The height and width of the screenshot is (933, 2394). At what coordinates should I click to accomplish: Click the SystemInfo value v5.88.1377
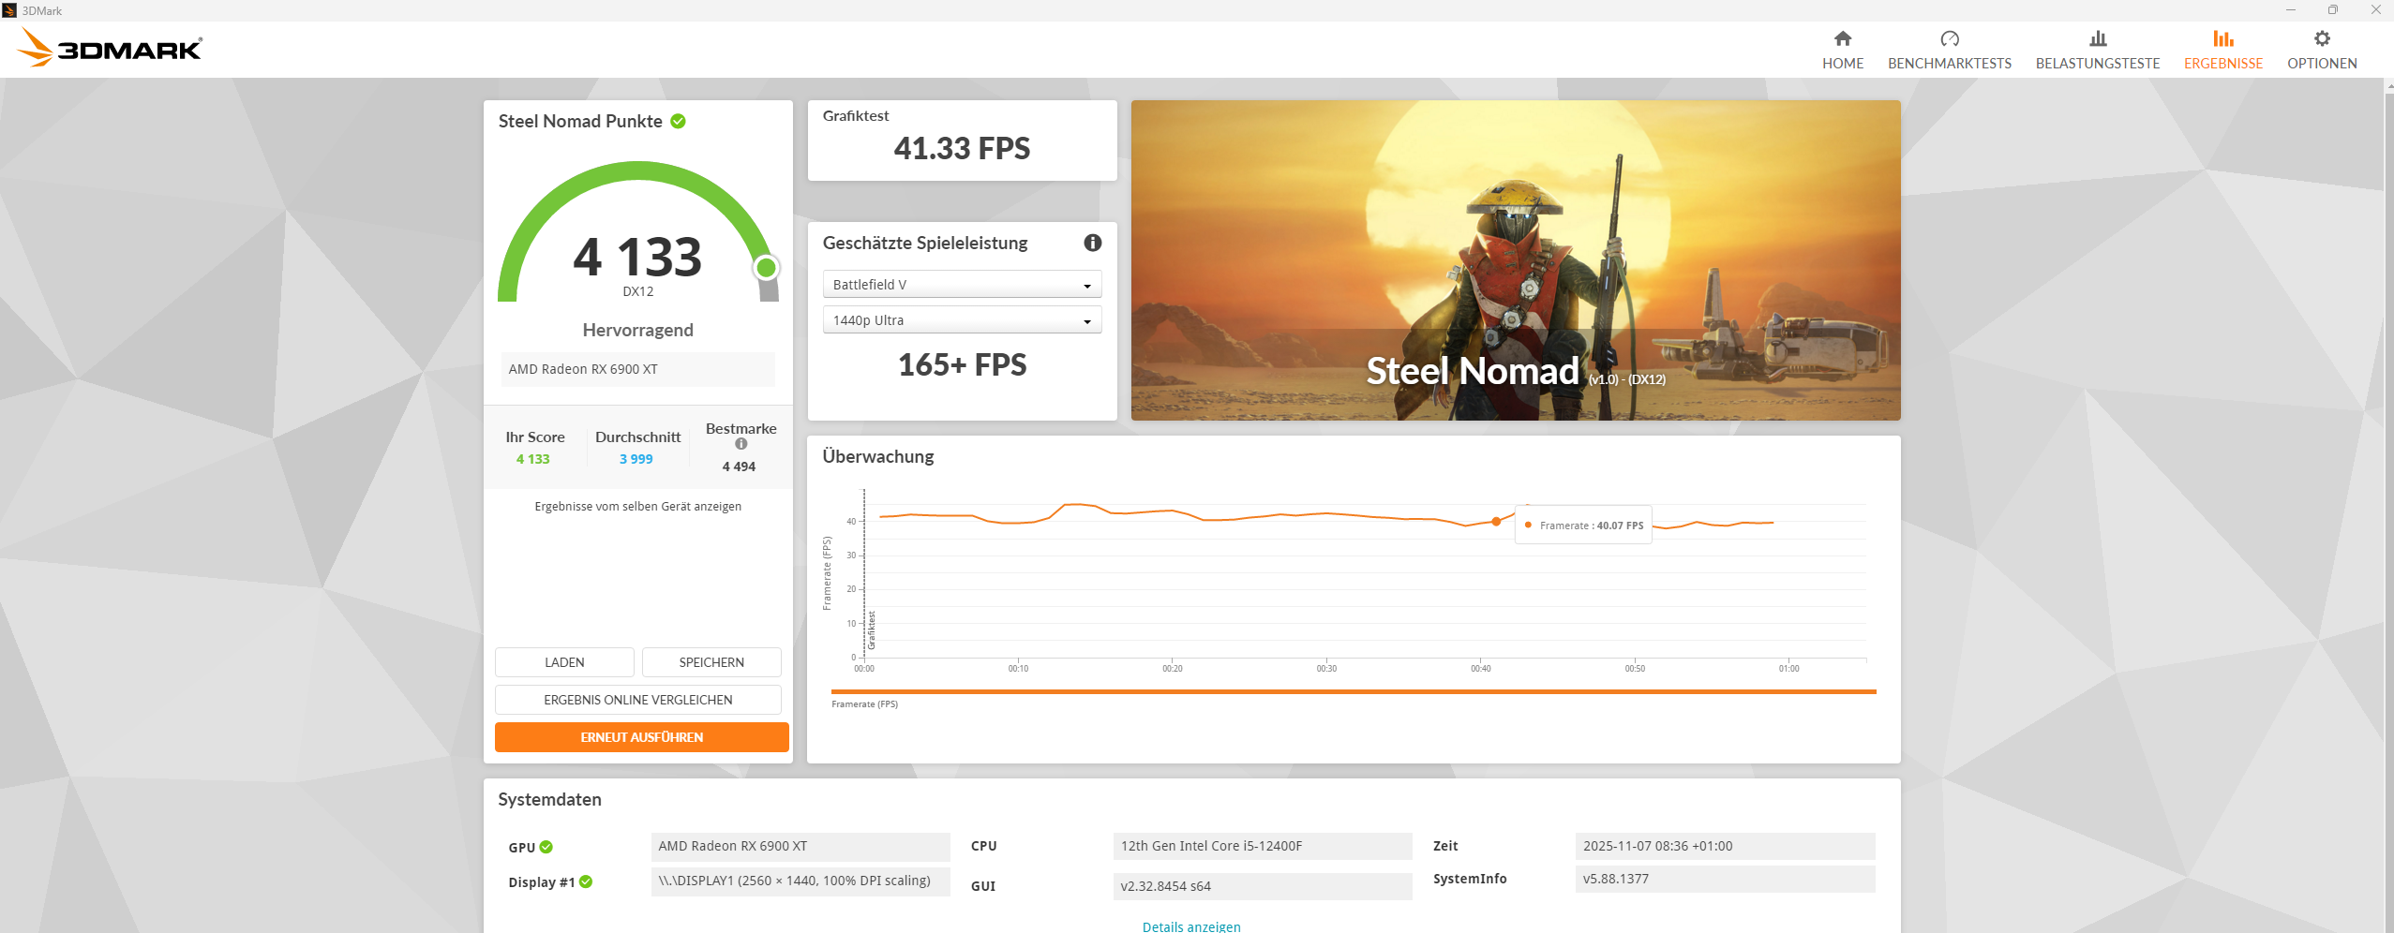pos(1725,879)
